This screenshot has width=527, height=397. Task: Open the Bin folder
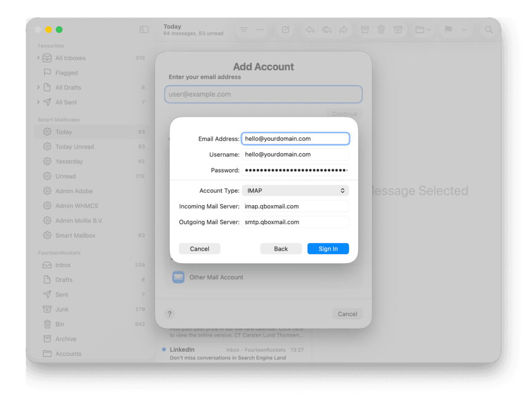(92, 324)
